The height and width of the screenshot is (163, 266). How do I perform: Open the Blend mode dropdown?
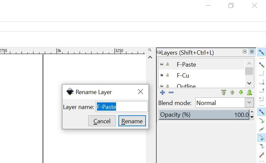pyautogui.click(x=249, y=102)
